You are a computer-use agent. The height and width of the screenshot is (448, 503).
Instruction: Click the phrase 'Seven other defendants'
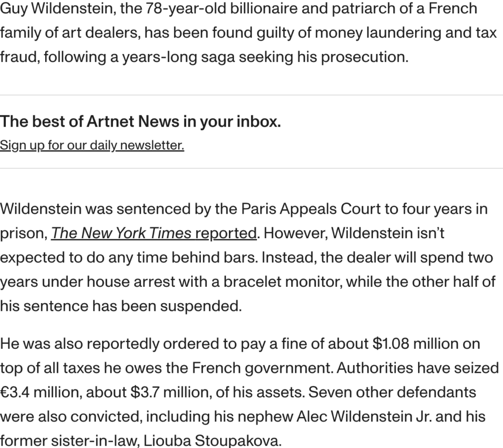click(x=392, y=392)
